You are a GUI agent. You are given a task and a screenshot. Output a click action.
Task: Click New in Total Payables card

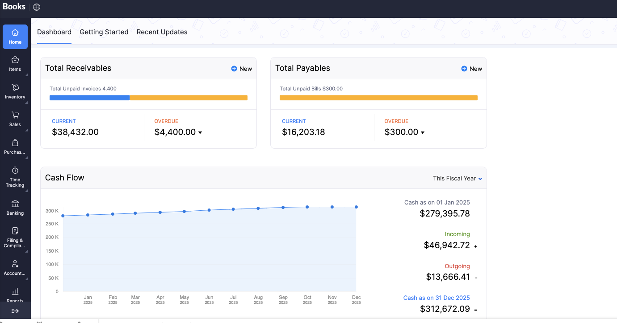coord(472,69)
